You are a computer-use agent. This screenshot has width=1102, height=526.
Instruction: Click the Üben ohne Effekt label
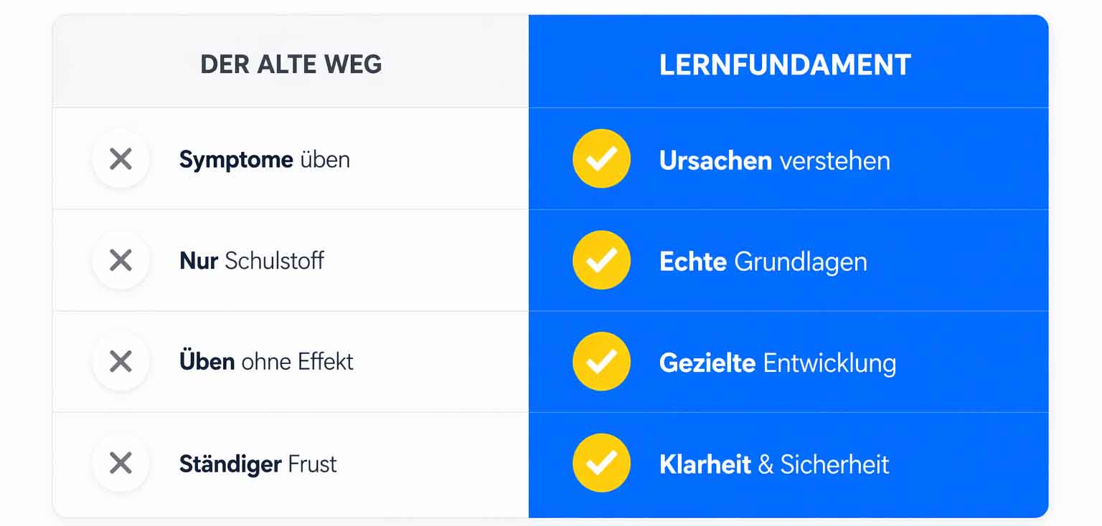(x=266, y=362)
